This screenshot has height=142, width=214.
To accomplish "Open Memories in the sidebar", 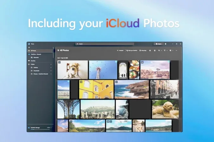I will (36, 57).
